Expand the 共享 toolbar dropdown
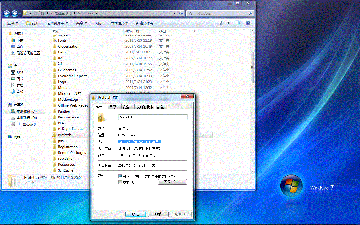 [82, 23]
